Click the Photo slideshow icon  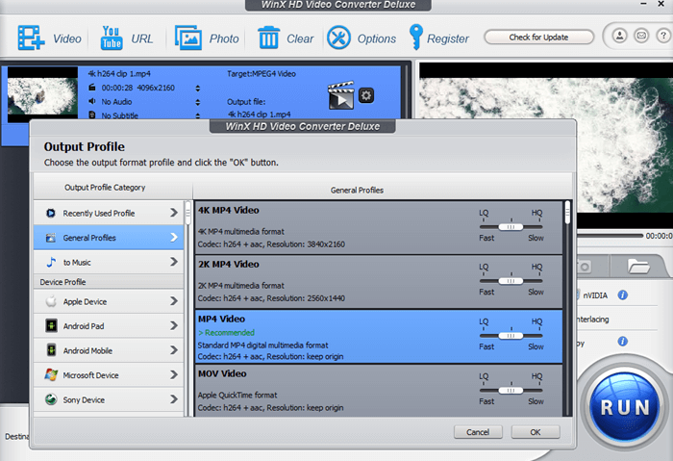coord(187,38)
